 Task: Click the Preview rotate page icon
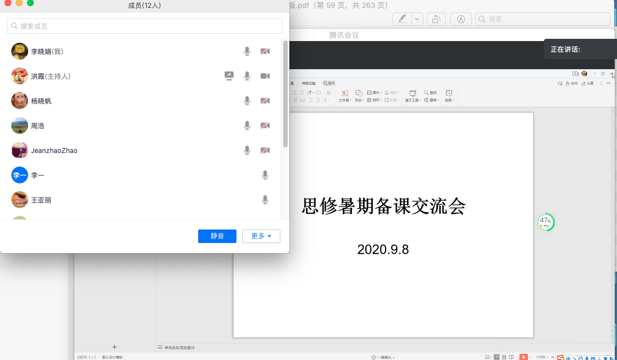(436, 19)
